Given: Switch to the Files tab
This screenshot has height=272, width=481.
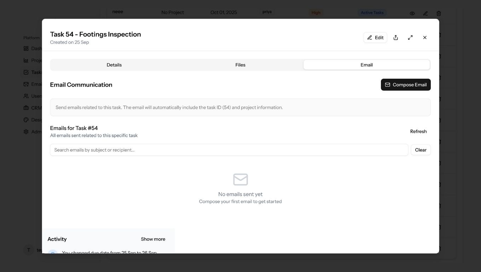Looking at the screenshot, I should pos(240,65).
